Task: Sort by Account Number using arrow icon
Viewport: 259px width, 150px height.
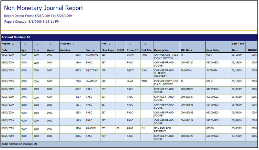Action: (73, 44)
